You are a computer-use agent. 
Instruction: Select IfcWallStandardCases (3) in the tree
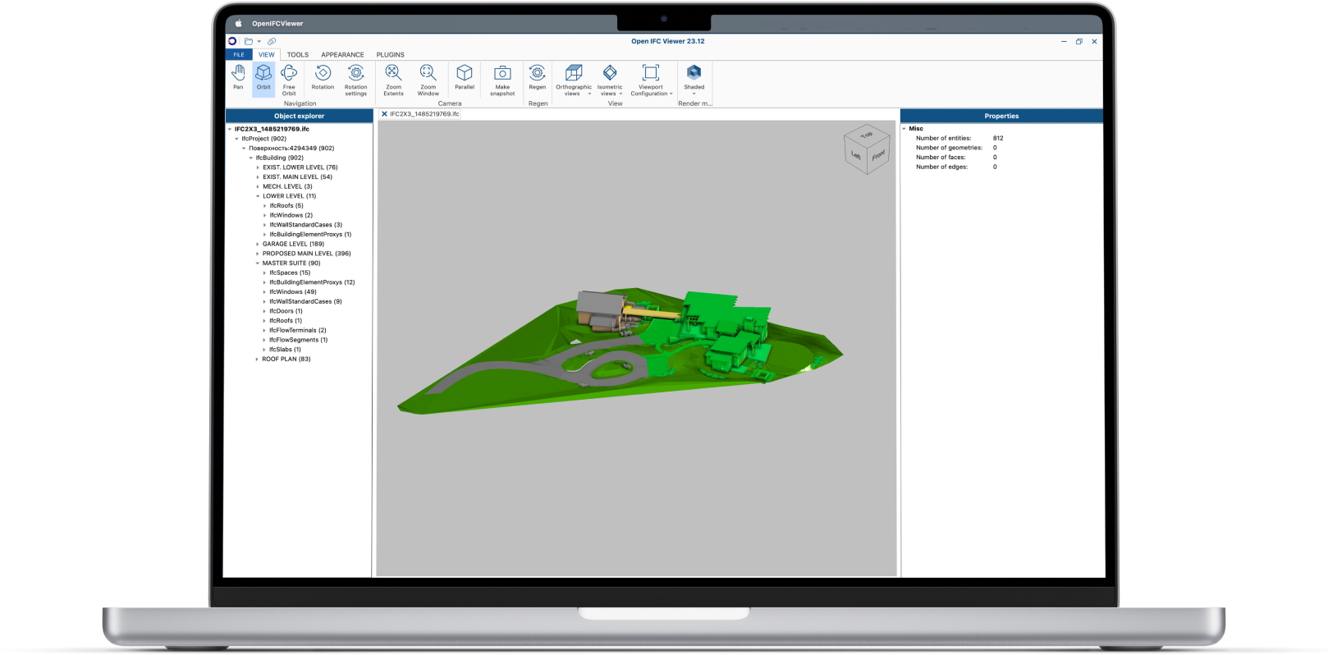click(306, 225)
